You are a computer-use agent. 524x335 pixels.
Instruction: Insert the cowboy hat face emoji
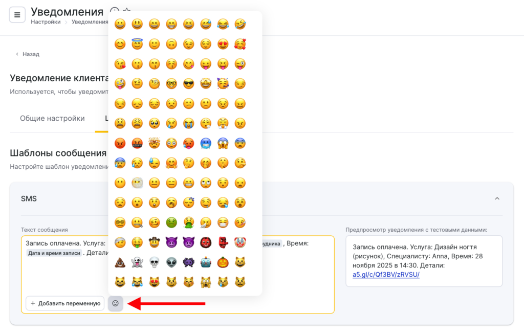155,242
